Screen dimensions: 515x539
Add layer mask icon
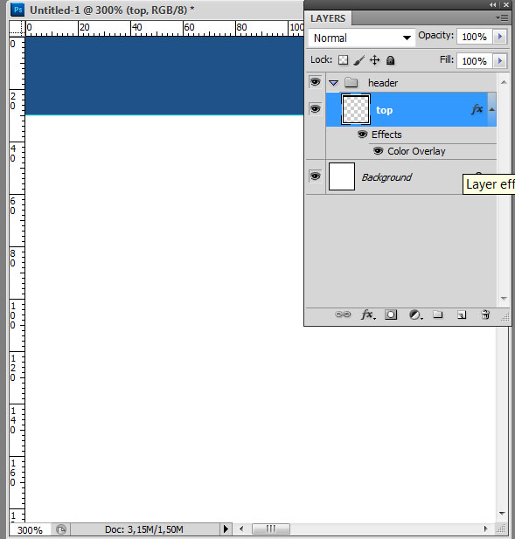(x=391, y=314)
